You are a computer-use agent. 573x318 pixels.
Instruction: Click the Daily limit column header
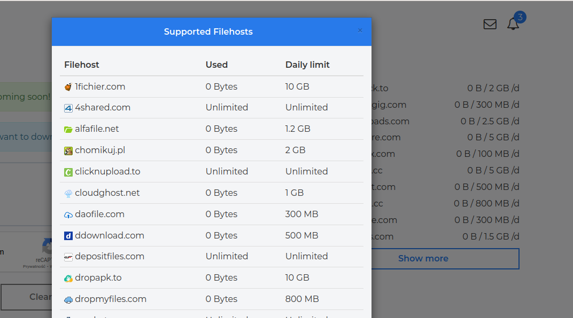pyautogui.click(x=307, y=65)
